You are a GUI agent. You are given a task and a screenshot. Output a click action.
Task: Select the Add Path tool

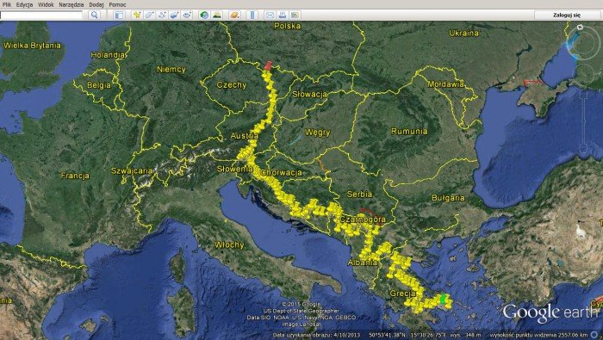162,15
